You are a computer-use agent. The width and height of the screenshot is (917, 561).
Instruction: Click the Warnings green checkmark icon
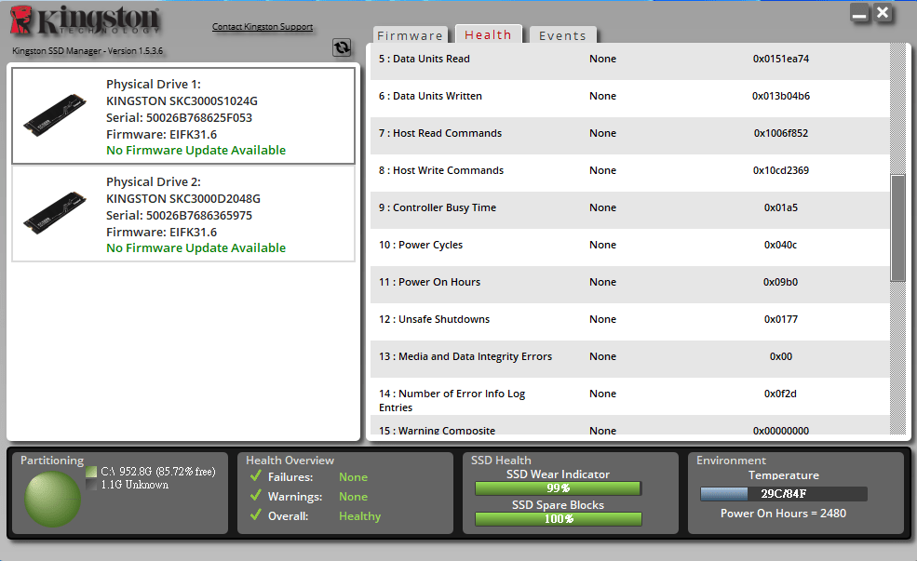coord(256,496)
